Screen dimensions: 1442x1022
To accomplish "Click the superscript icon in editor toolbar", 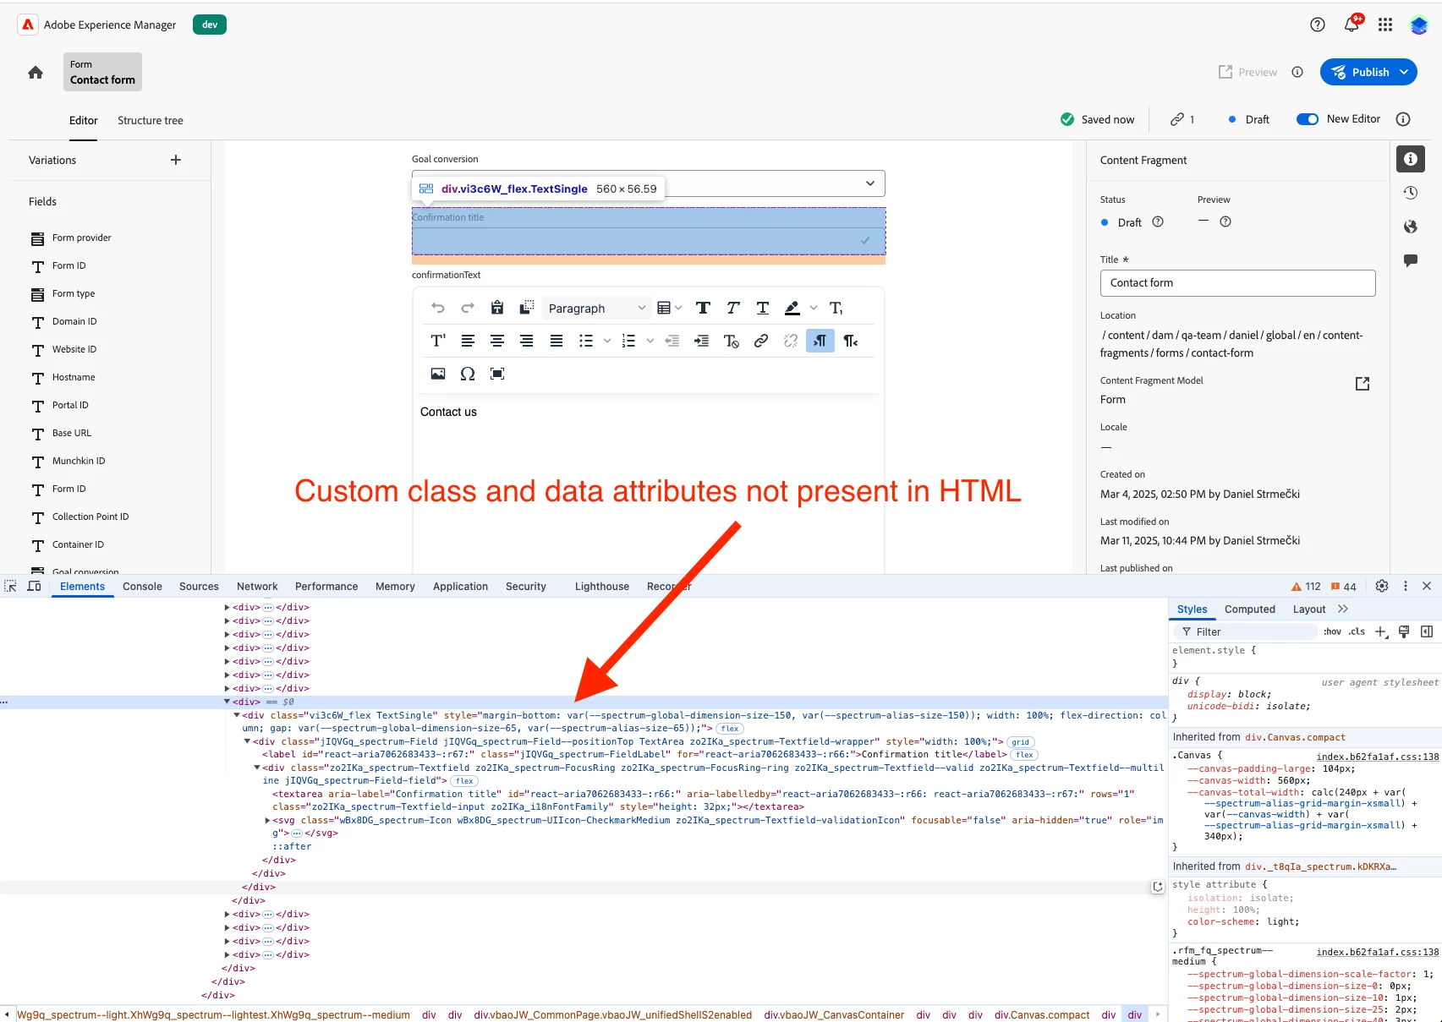I will pyautogui.click(x=438, y=341).
